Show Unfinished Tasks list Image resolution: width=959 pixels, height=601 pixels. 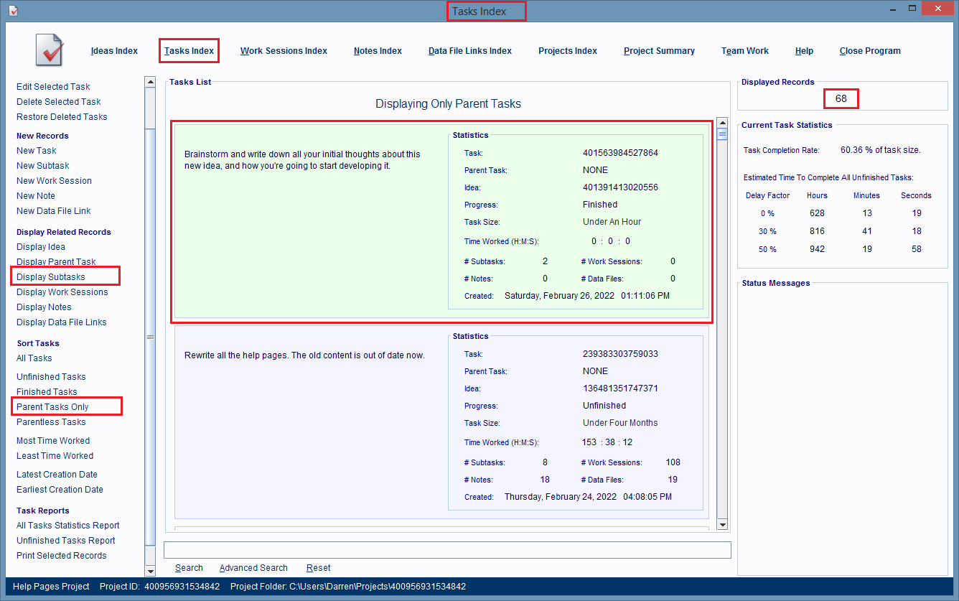(x=51, y=377)
